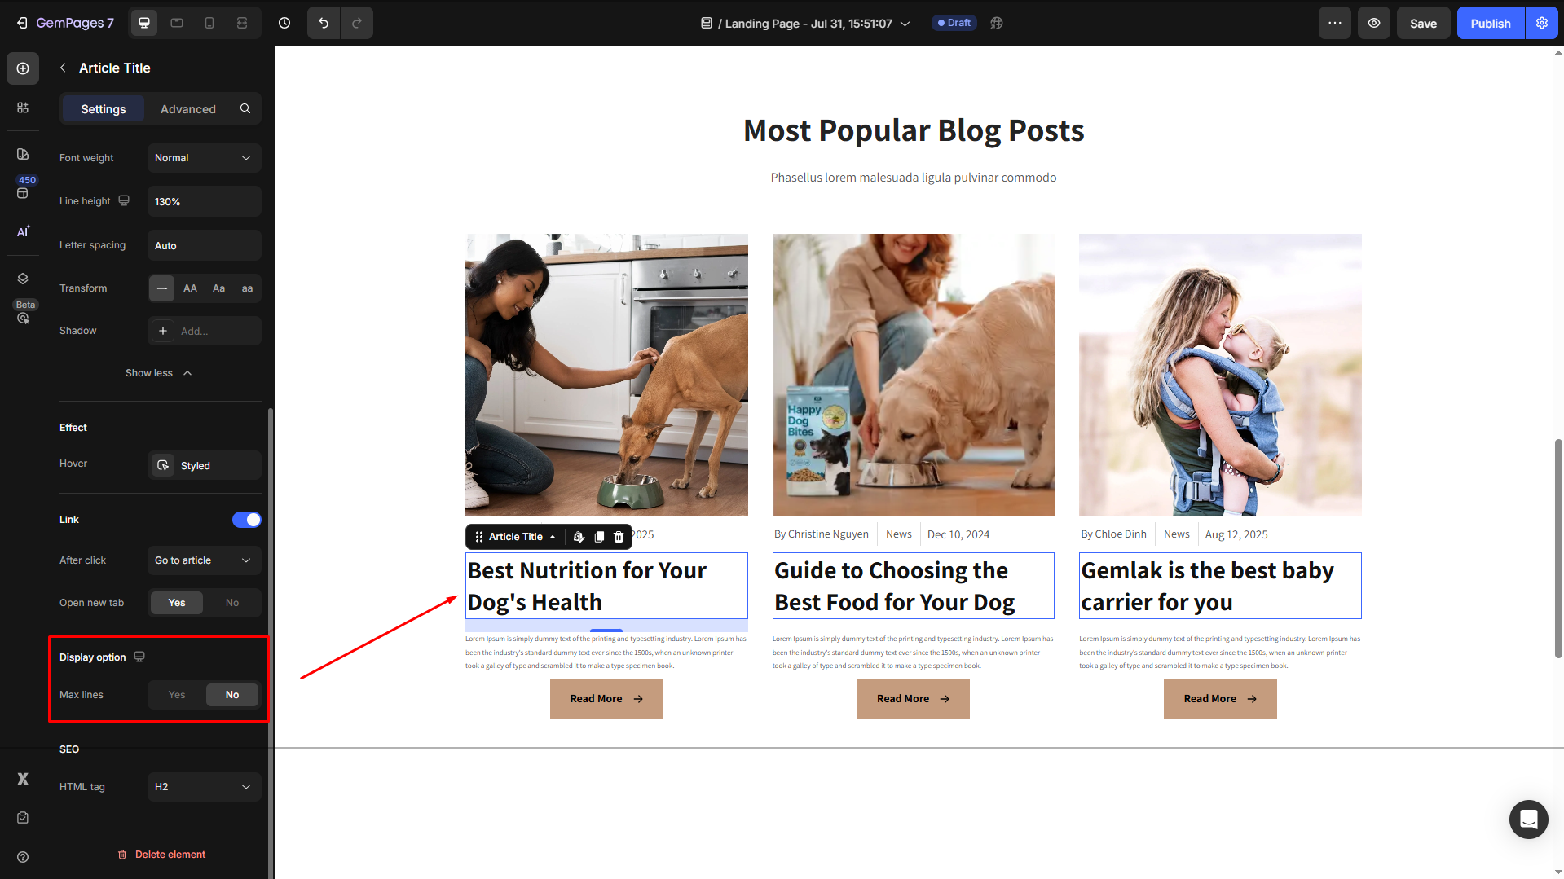Open the HTML tag H2 dropdown
This screenshot has height=879, width=1564.
205,787
